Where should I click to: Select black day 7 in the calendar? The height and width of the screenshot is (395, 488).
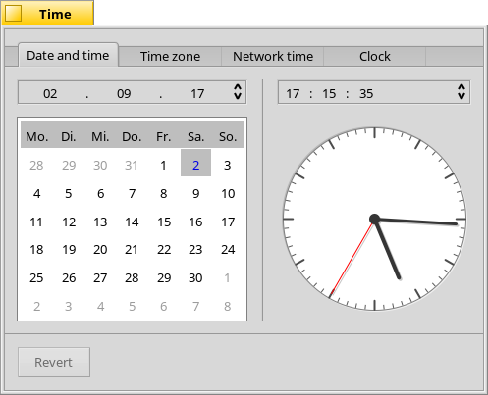[132, 194]
